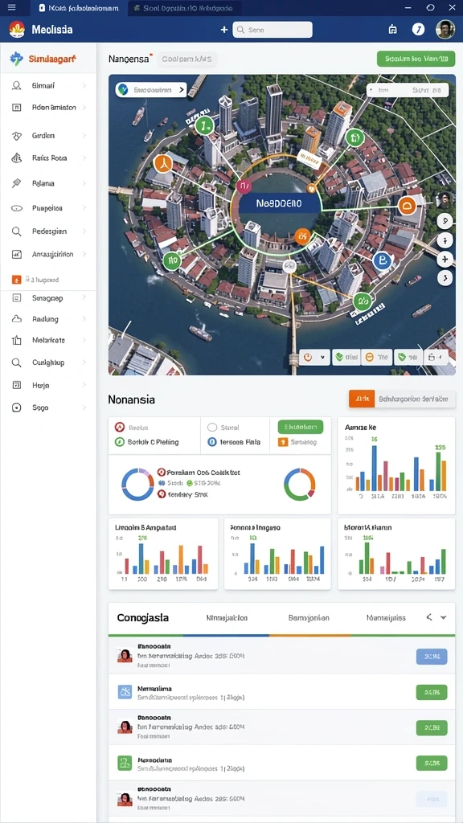Screen dimensions: 463x823
Task: Select the Raolus radio option
Action: tap(119, 428)
